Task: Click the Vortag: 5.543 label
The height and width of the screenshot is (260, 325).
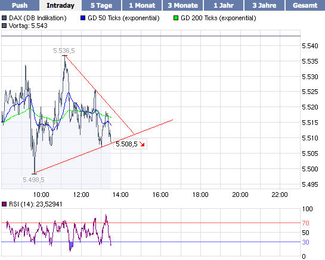Action: pyautogui.click(x=28, y=26)
